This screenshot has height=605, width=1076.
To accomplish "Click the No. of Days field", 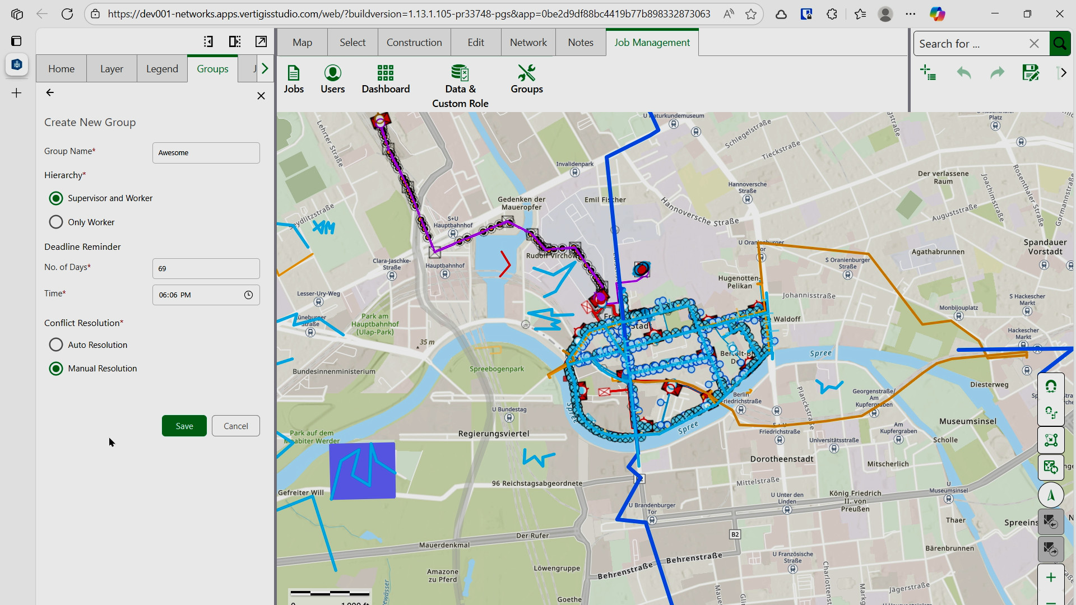I will (x=206, y=269).
